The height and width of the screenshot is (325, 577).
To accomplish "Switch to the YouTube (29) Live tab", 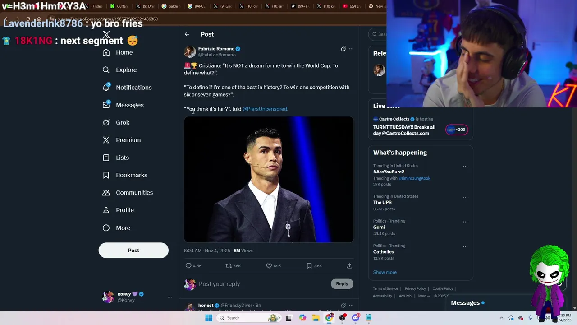I will (352, 6).
